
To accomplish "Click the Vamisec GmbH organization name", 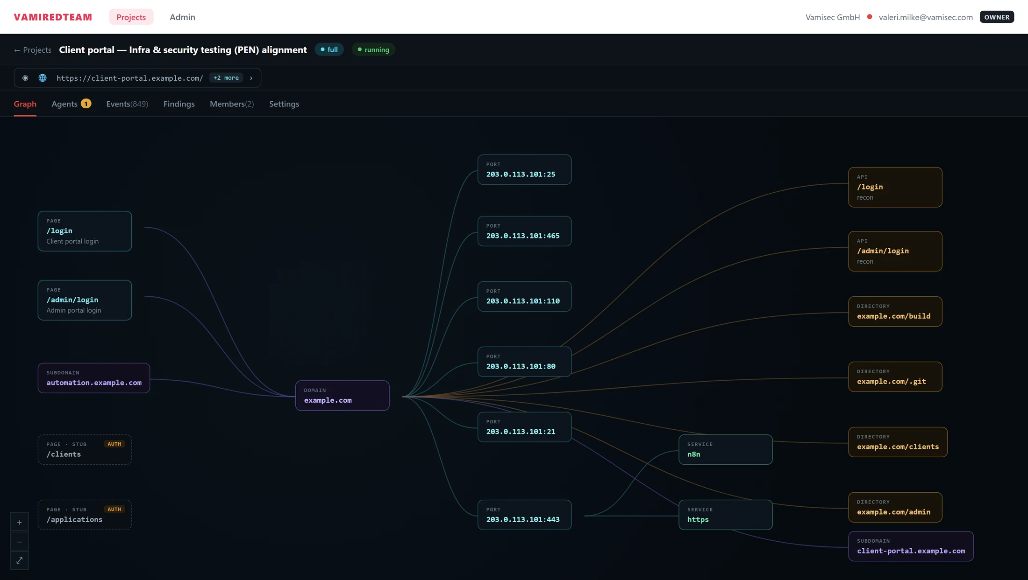I will pyautogui.click(x=833, y=17).
